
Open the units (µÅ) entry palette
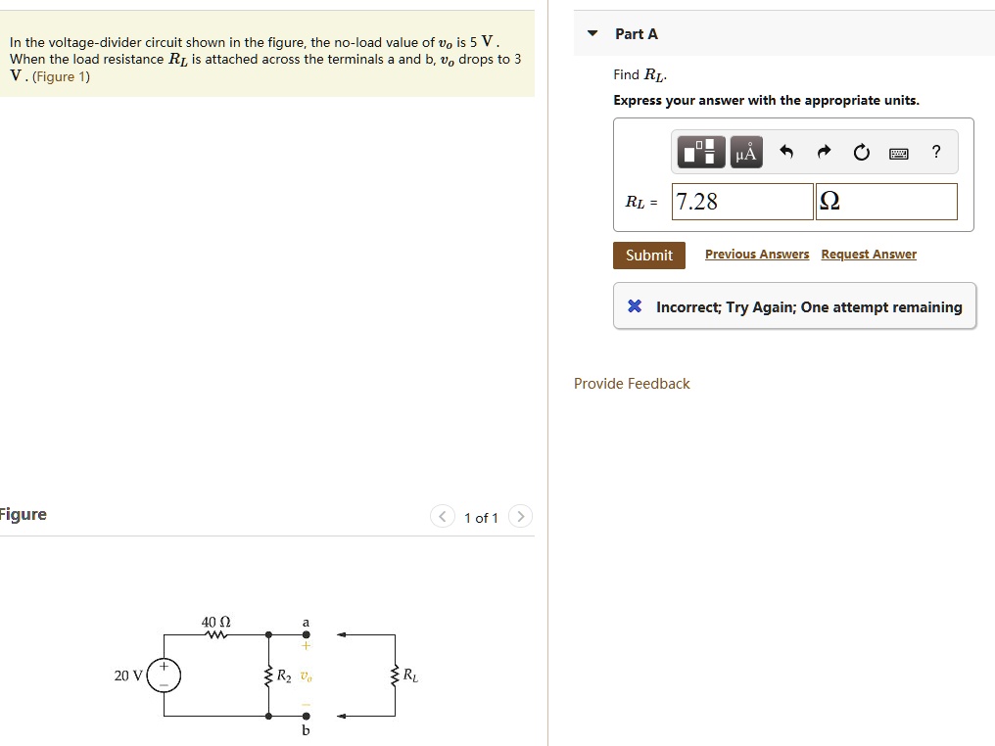[x=745, y=151]
